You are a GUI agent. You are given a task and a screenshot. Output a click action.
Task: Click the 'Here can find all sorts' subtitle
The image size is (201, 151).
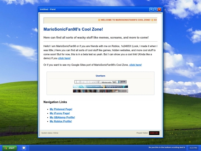[96, 38]
